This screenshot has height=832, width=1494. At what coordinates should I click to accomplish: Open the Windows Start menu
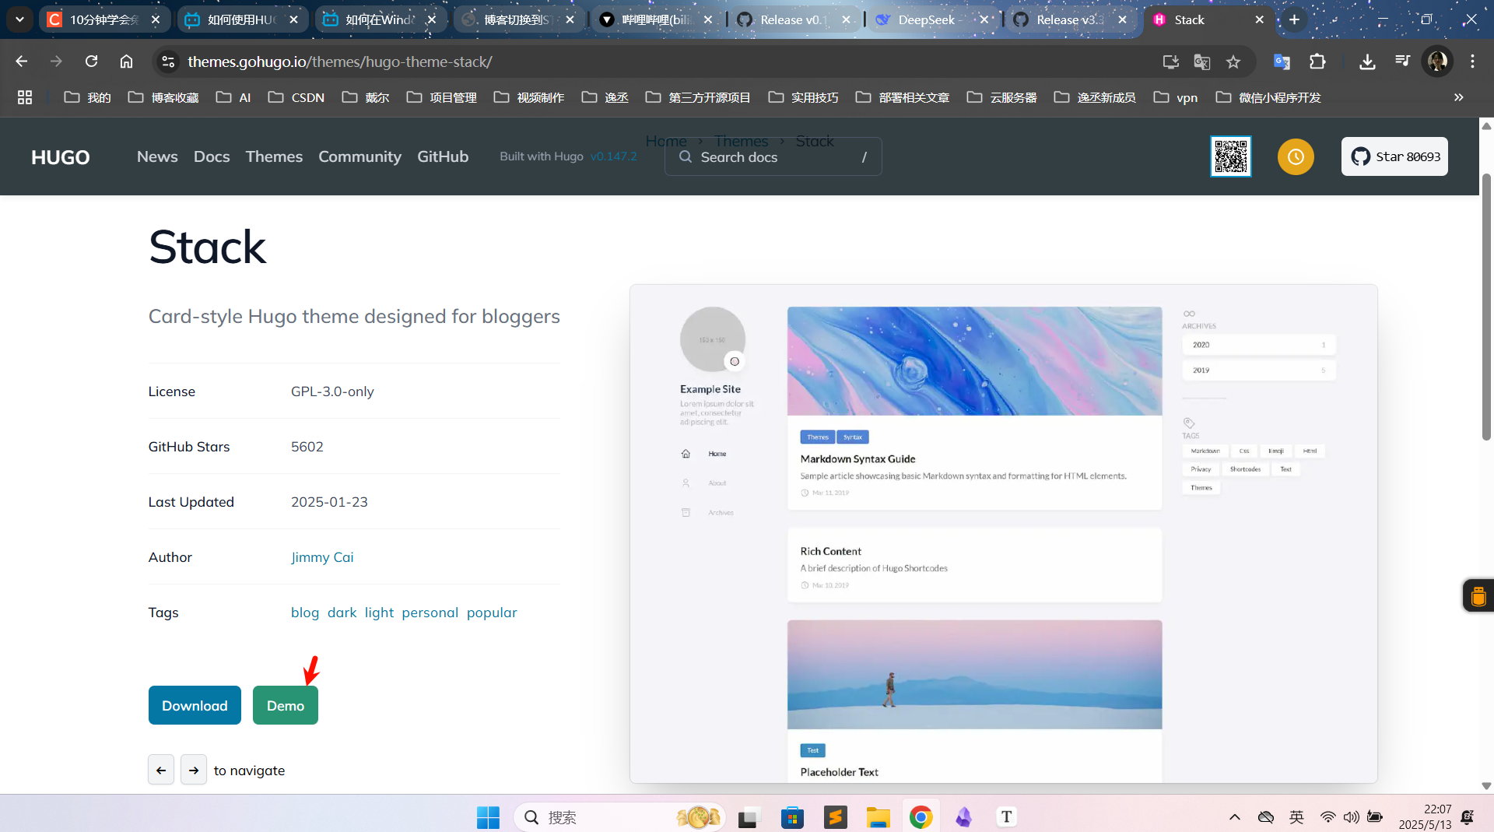pos(488,817)
